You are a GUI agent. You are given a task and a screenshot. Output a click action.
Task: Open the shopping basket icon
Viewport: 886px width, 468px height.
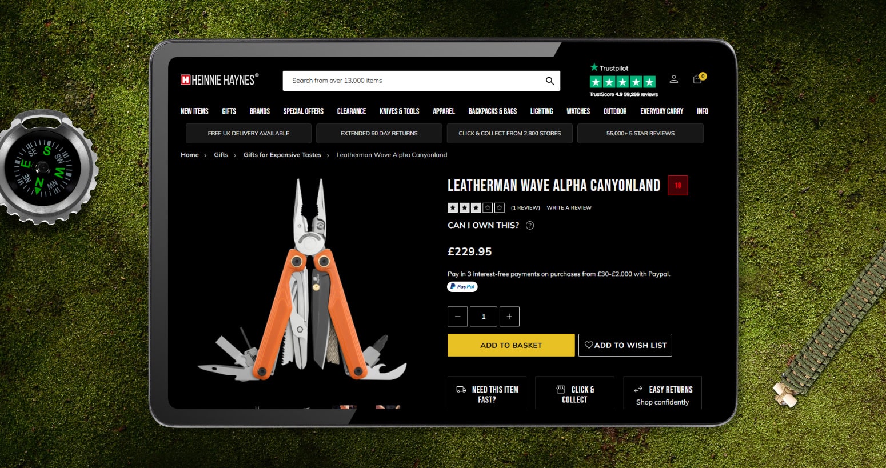click(697, 79)
